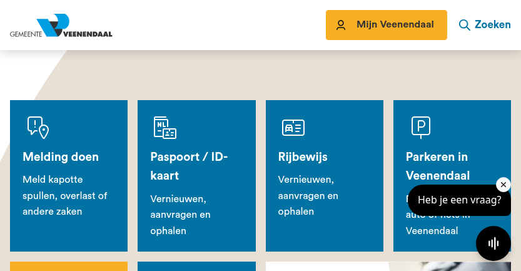
Task: Open the round black chat assistant button
Action: point(493,243)
